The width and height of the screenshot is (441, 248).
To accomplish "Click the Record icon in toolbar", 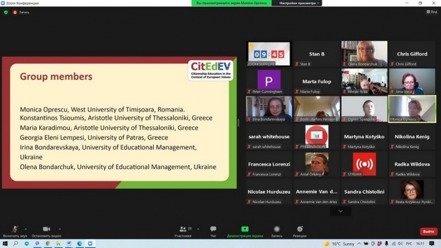I will coord(277,231).
